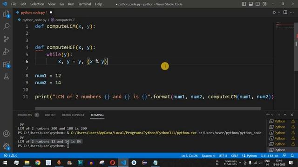Image resolution: width=298 pixels, height=167 pixels.
Task: Show hidden tray icons chevron
Action: (240, 163)
